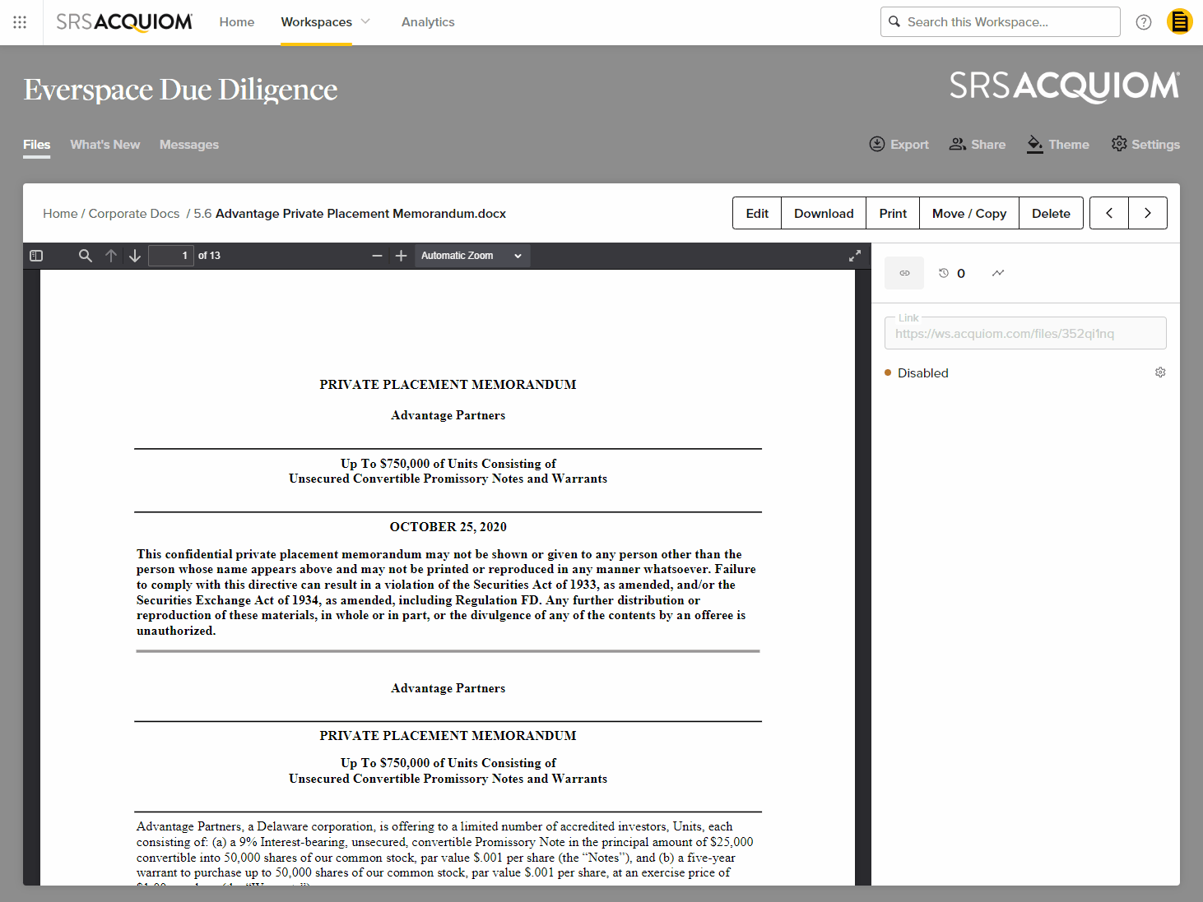This screenshot has width=1203, height=902.
Task: Open the apps grid launcher icon
Action: coord(20,22)
